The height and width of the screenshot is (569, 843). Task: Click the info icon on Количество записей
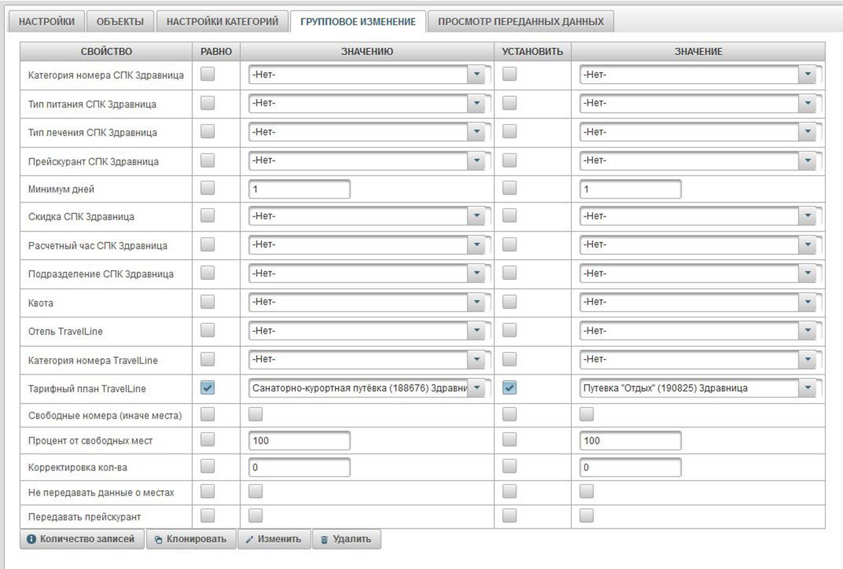coord(31,539)
